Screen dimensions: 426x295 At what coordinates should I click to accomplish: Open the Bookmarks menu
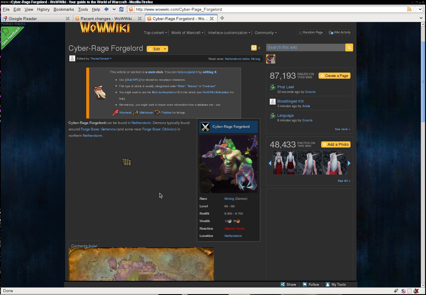64,9
